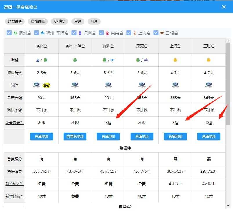Select the 福州倉 column header

[41, 46]
